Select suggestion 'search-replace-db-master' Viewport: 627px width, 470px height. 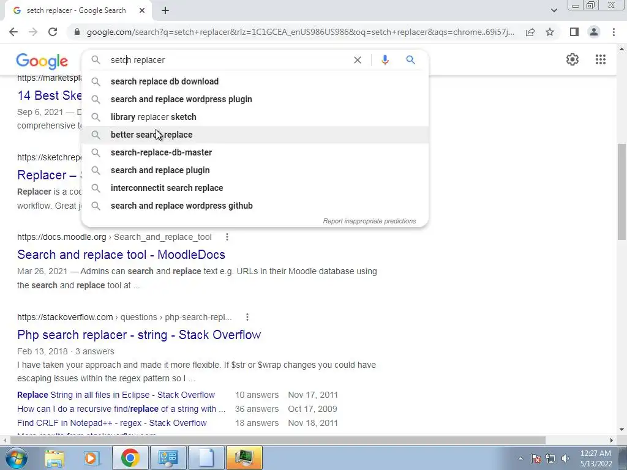pyautogui.click(x=255, y=152)
